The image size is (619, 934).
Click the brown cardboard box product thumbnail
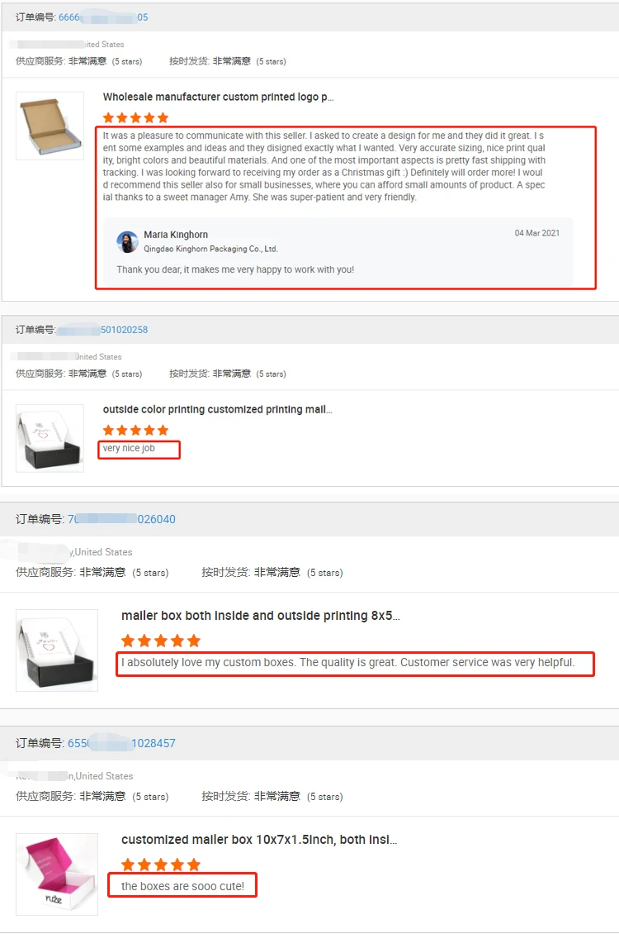[x=50, y=126]
